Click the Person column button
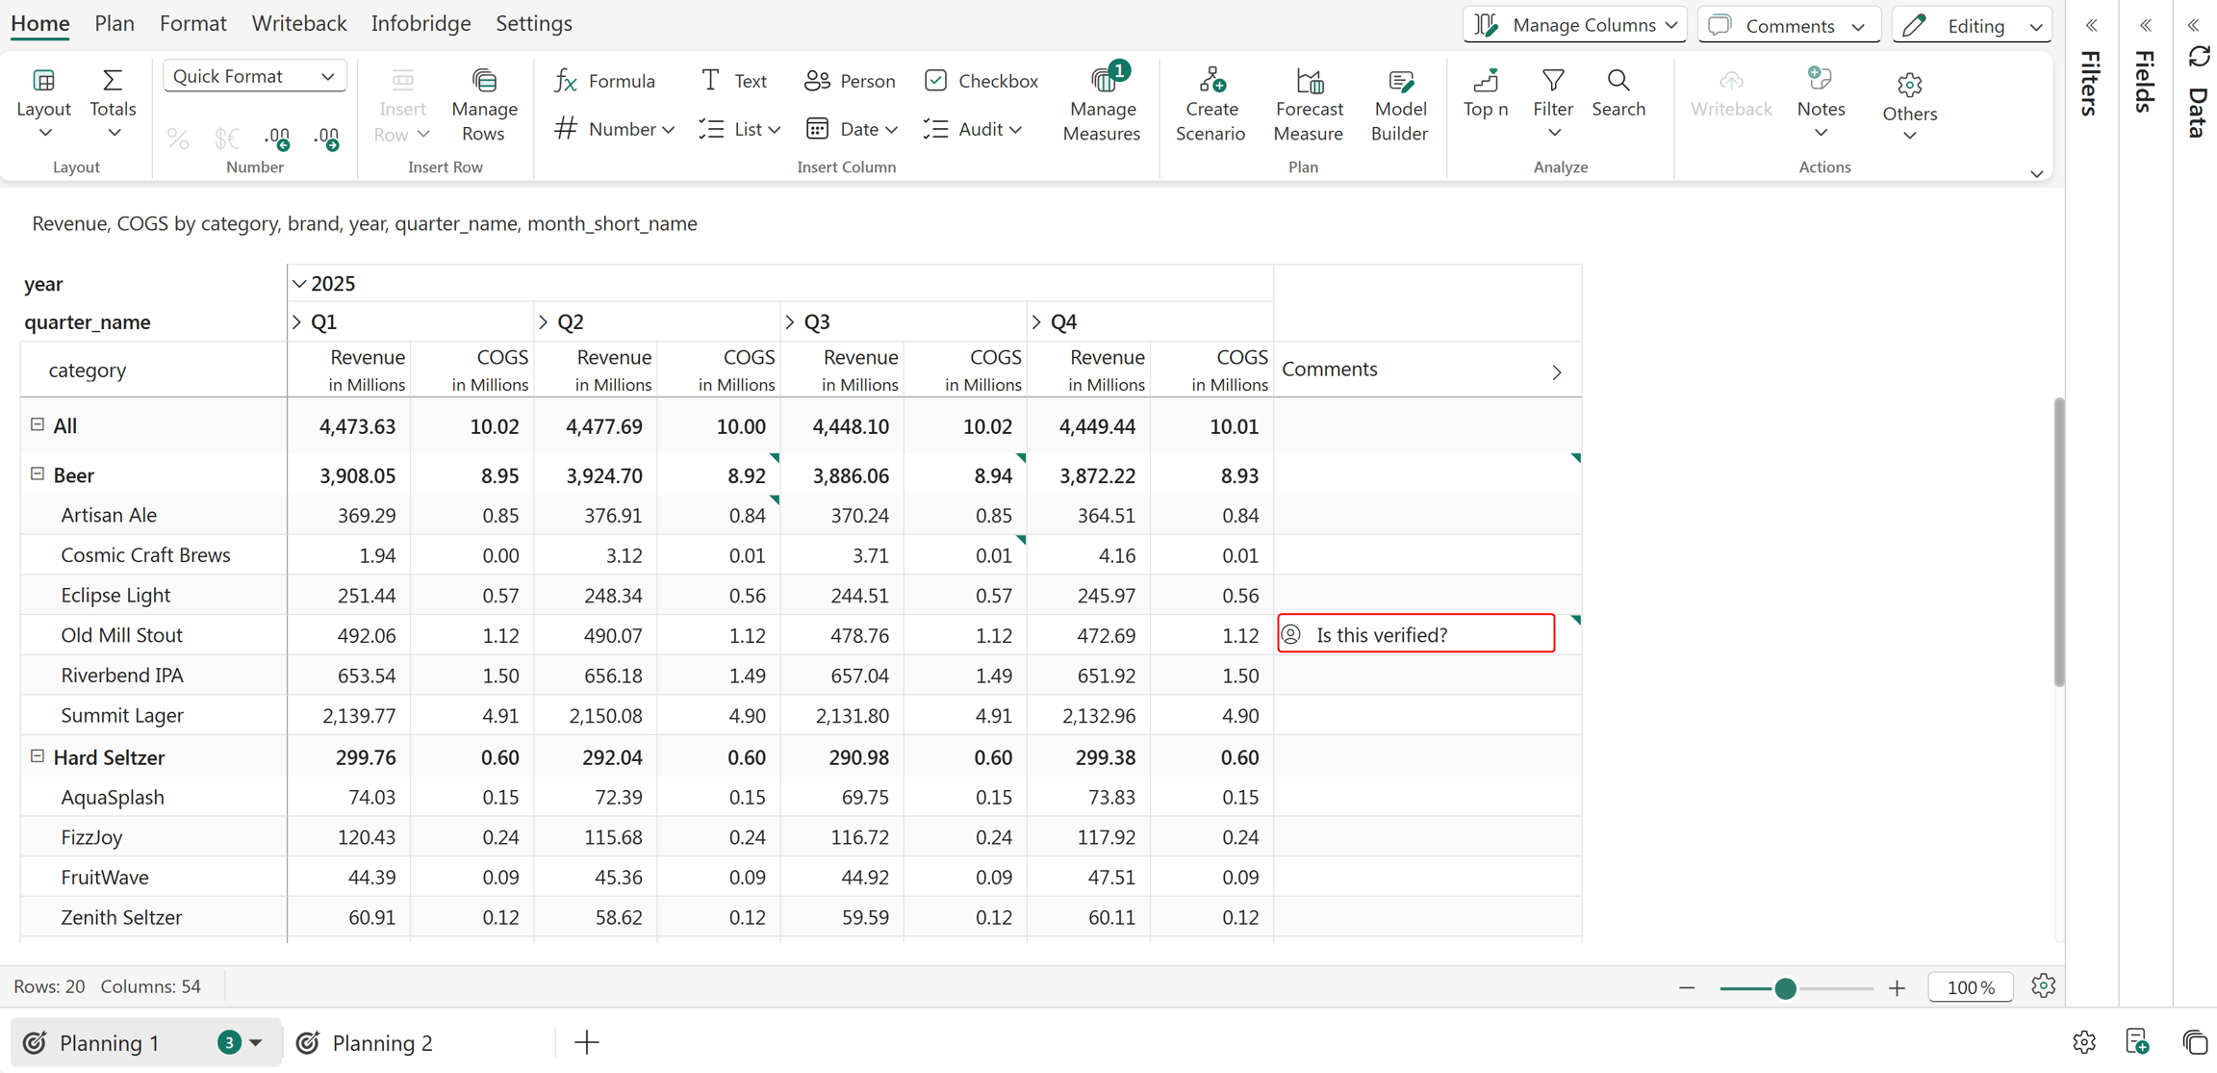The image size is (2217, 1073). coord(850,81)
